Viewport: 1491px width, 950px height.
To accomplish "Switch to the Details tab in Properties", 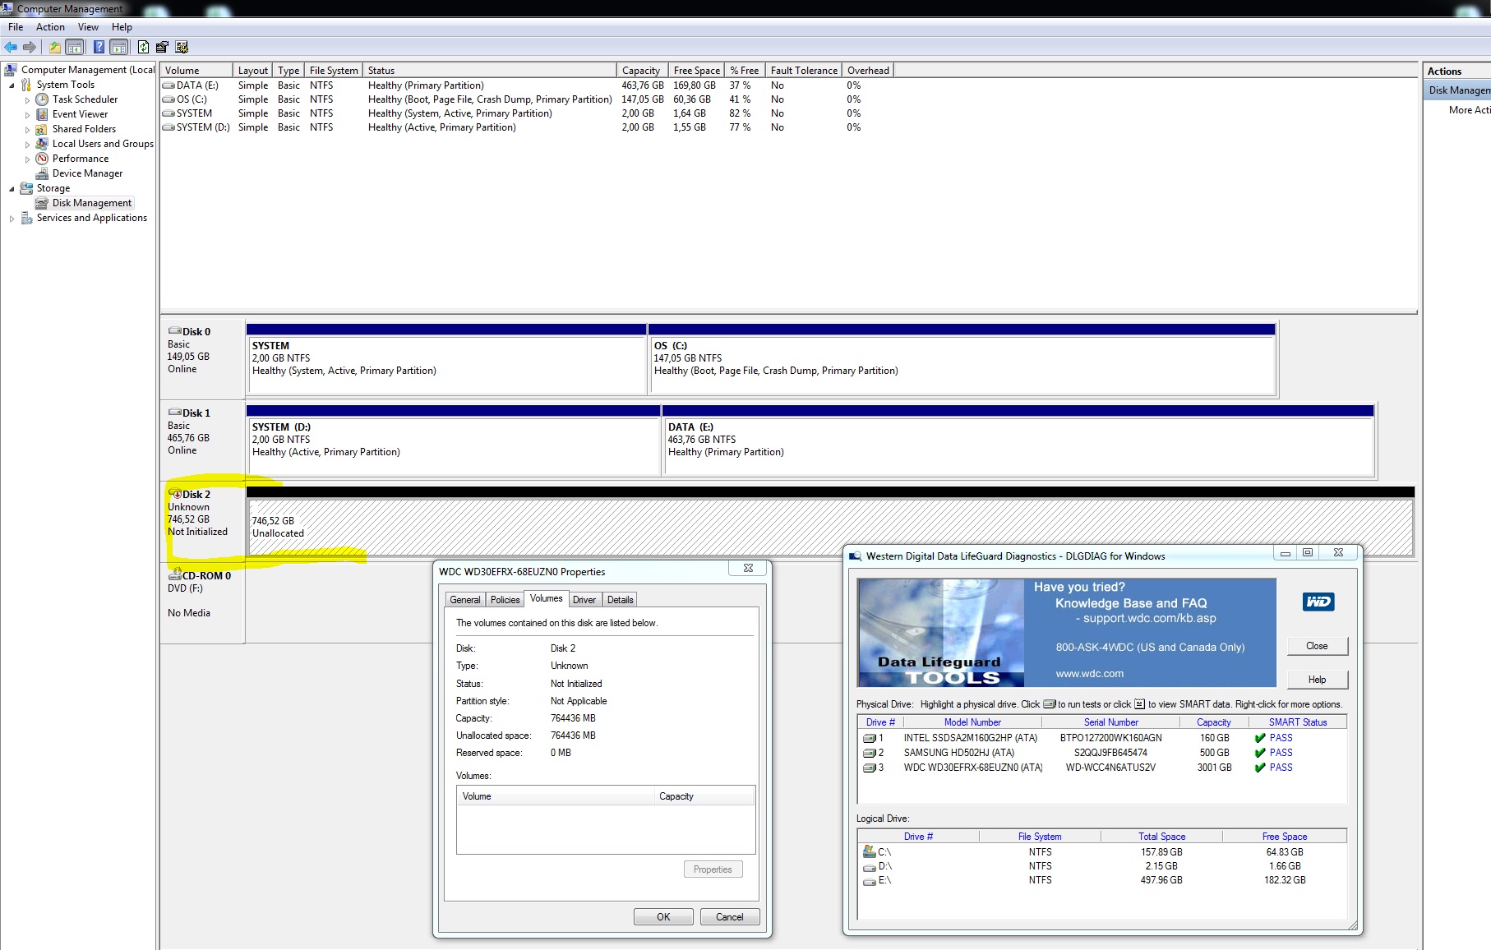I will (620, 600).
